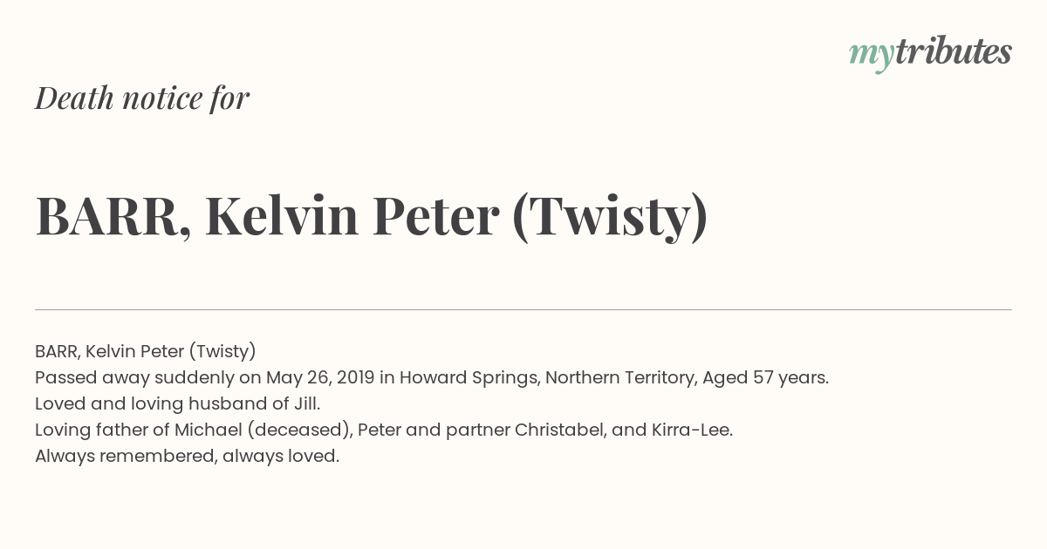
Task: Click the name "Christabel" in the notice
Action: 558,430
